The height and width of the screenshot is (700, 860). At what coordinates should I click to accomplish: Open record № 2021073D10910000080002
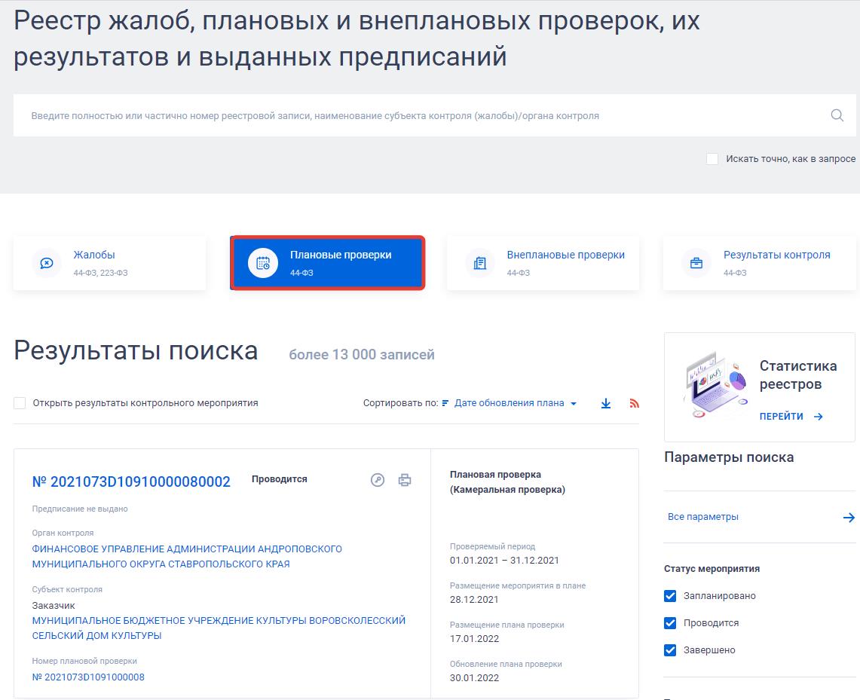(129, 481)
